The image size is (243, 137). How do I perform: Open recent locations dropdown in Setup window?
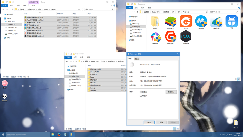tap(10, 9)
